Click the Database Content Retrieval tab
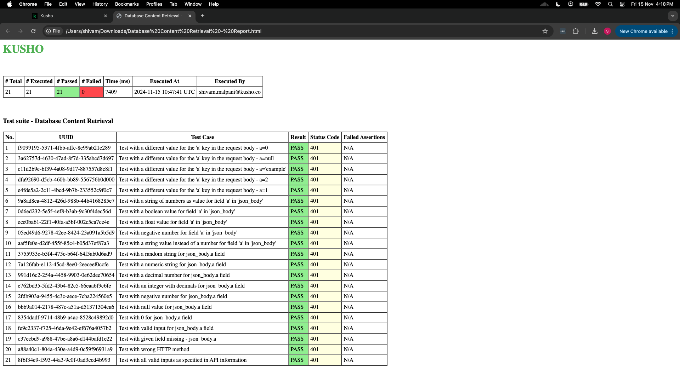 point(152,16)
